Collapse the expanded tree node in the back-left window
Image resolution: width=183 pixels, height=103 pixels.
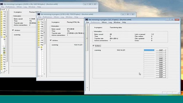coord(2,37)
